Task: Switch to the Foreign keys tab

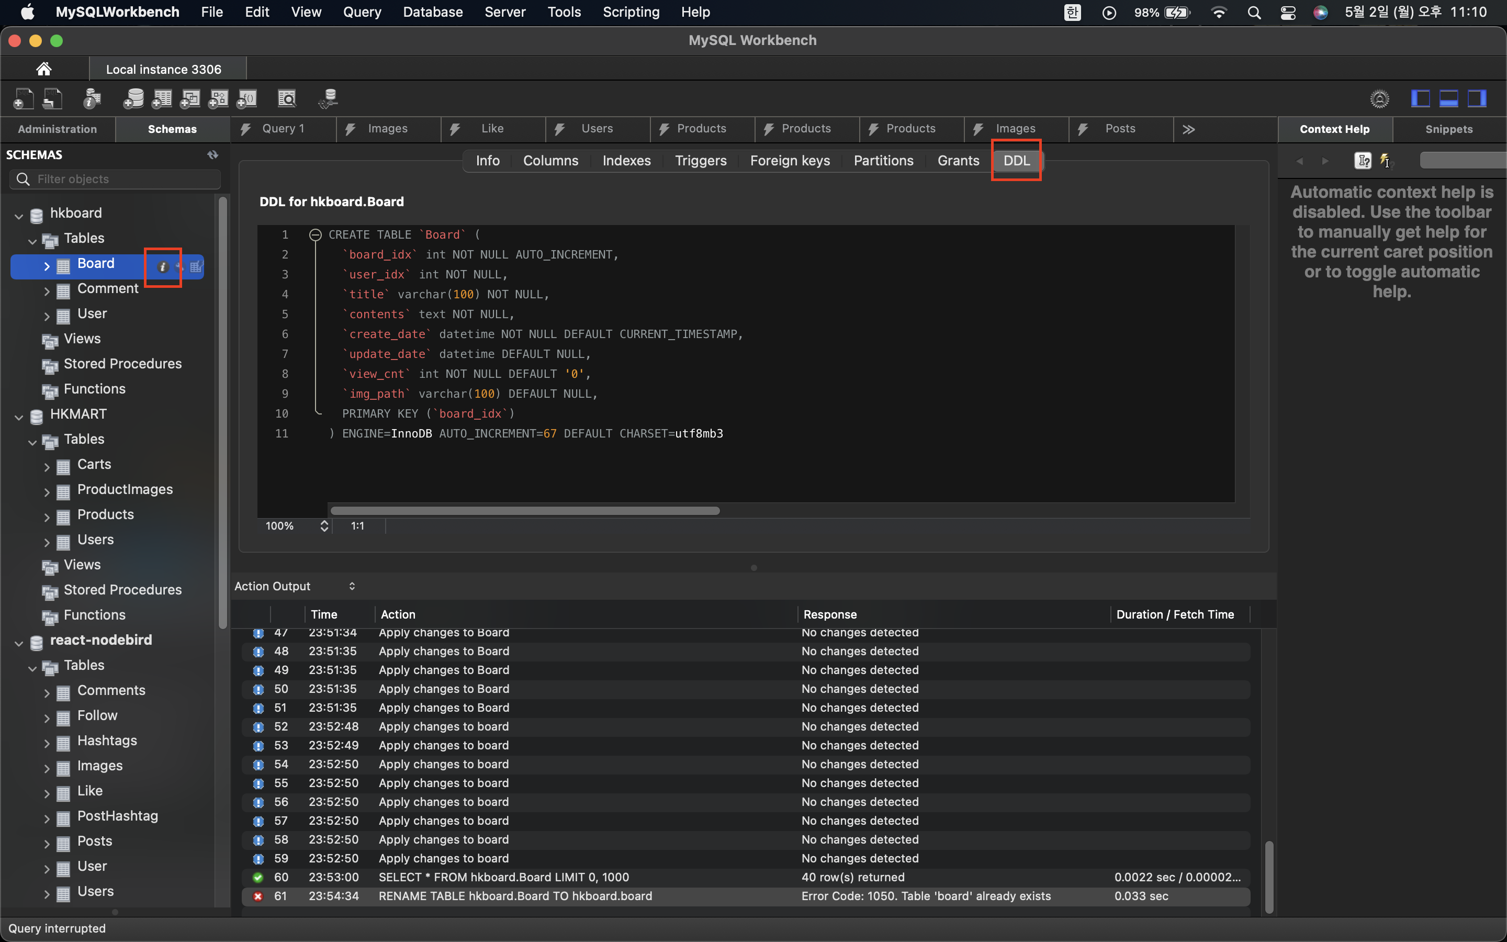Action: point(789,161)
